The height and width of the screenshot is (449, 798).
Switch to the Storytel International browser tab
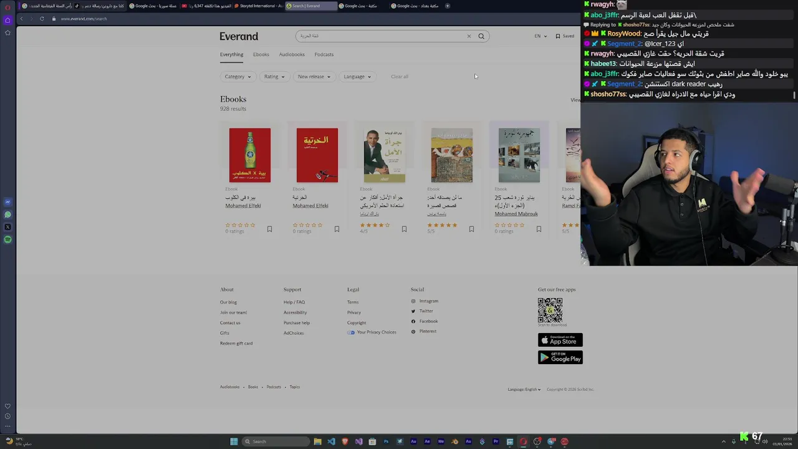(x=258, y=6)
